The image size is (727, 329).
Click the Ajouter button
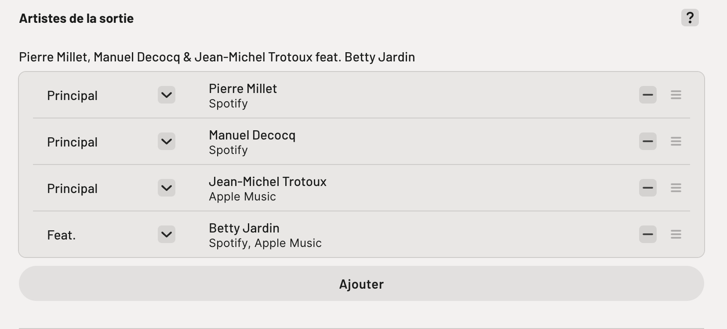point(361,284)
